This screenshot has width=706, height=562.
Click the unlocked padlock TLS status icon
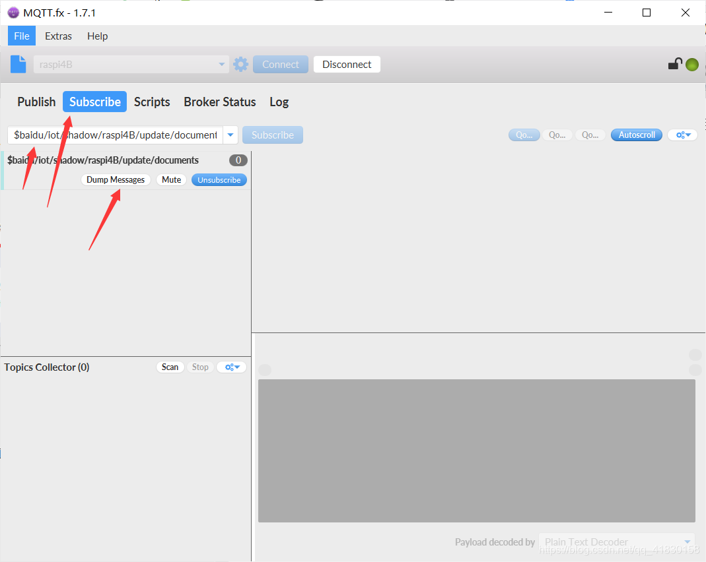coord(675,64)
